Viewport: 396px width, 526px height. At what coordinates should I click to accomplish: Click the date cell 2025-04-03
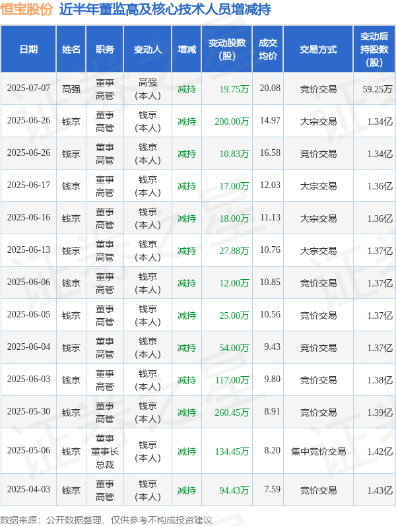[x=28, y=489]
